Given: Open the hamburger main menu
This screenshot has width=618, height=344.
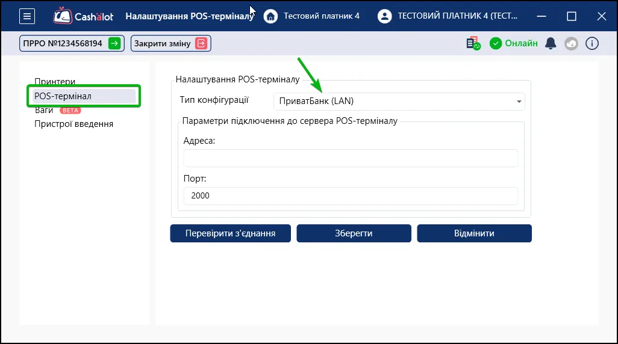Looking at the screenshot, I should point(27,16).
